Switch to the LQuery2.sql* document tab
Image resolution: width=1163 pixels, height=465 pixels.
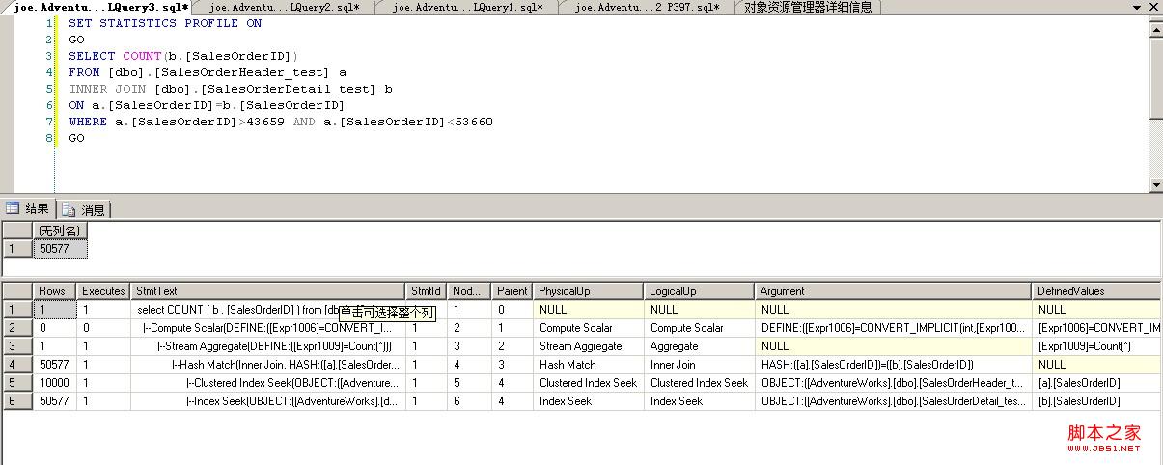click(x=285, y=7)
